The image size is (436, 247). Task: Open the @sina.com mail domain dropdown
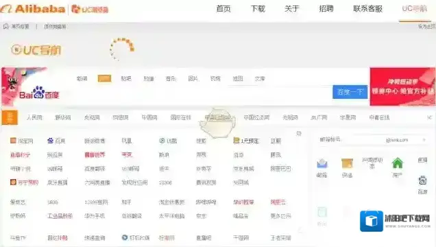click(406, 140)
